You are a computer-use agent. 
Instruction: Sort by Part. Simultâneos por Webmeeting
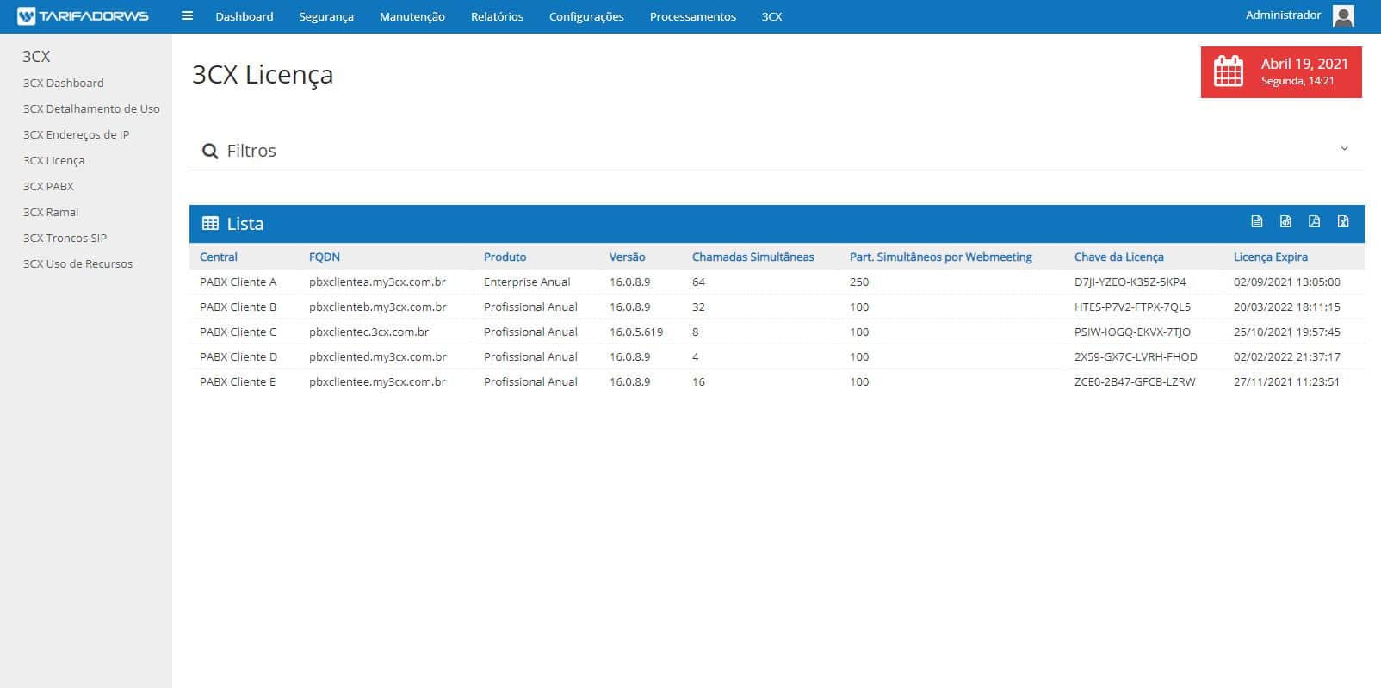point(941,257)
